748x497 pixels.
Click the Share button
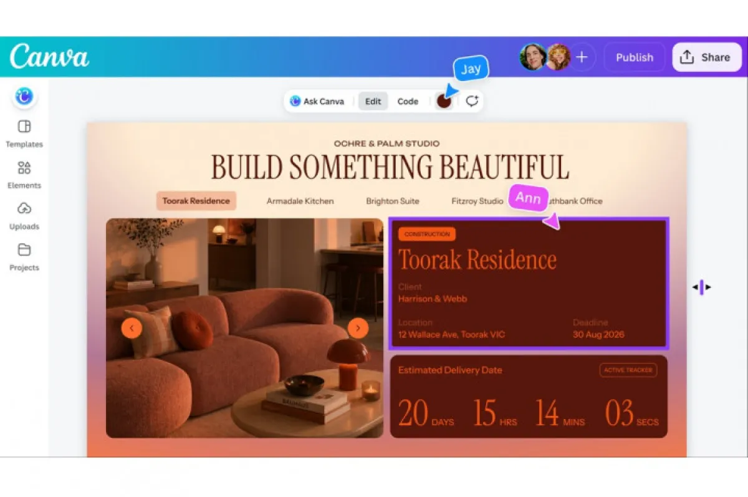[x=706, y=57]
